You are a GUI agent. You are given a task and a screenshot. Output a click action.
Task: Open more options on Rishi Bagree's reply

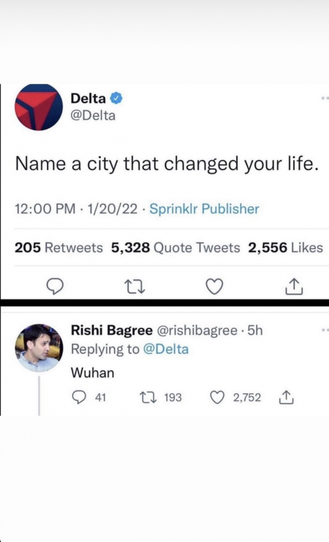(x=325, y=330)
